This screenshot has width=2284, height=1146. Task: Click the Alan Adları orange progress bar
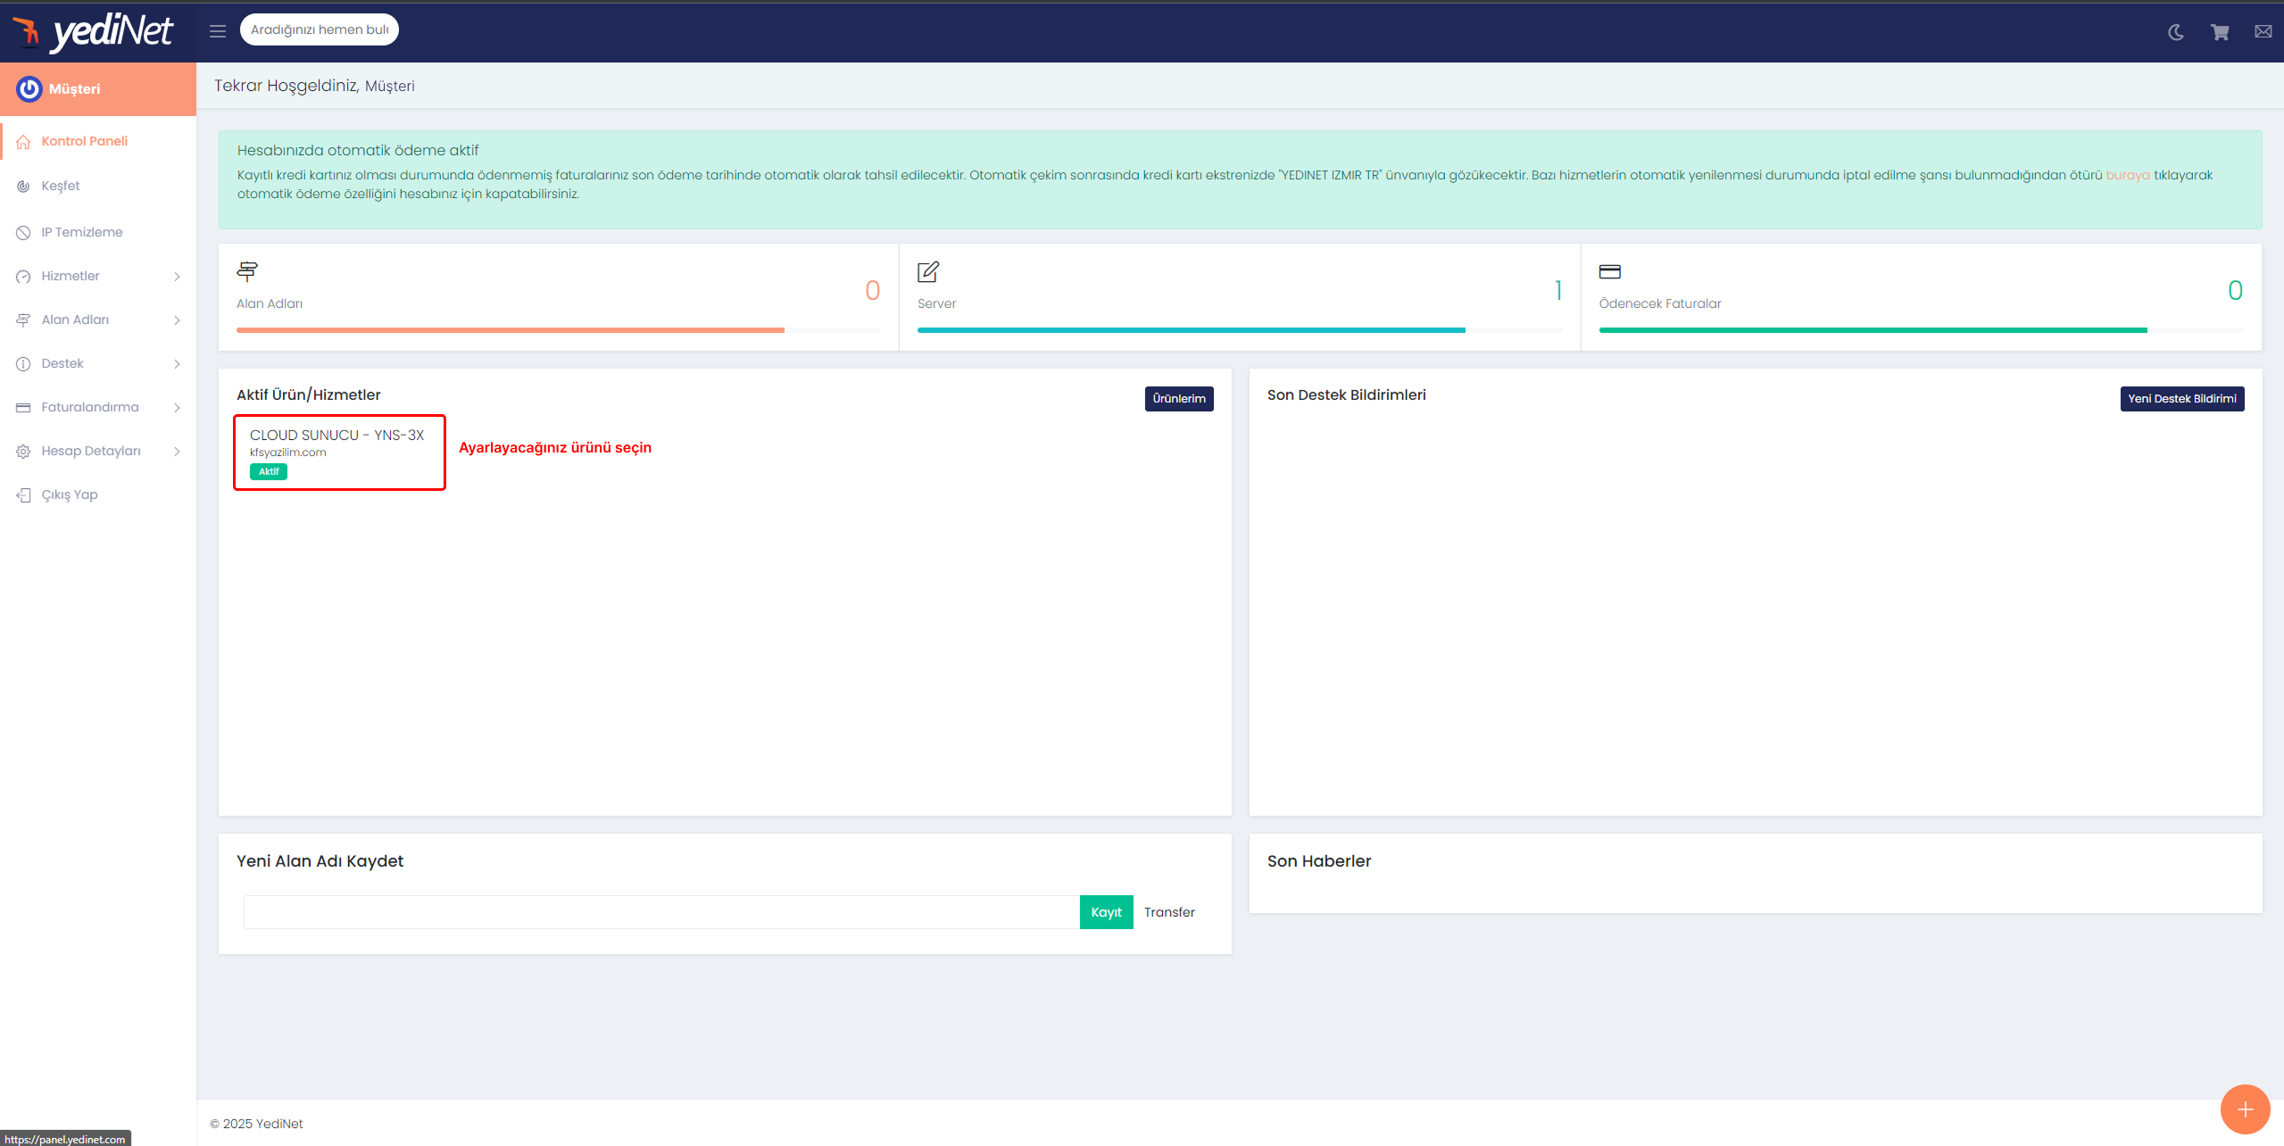[510, 330]
